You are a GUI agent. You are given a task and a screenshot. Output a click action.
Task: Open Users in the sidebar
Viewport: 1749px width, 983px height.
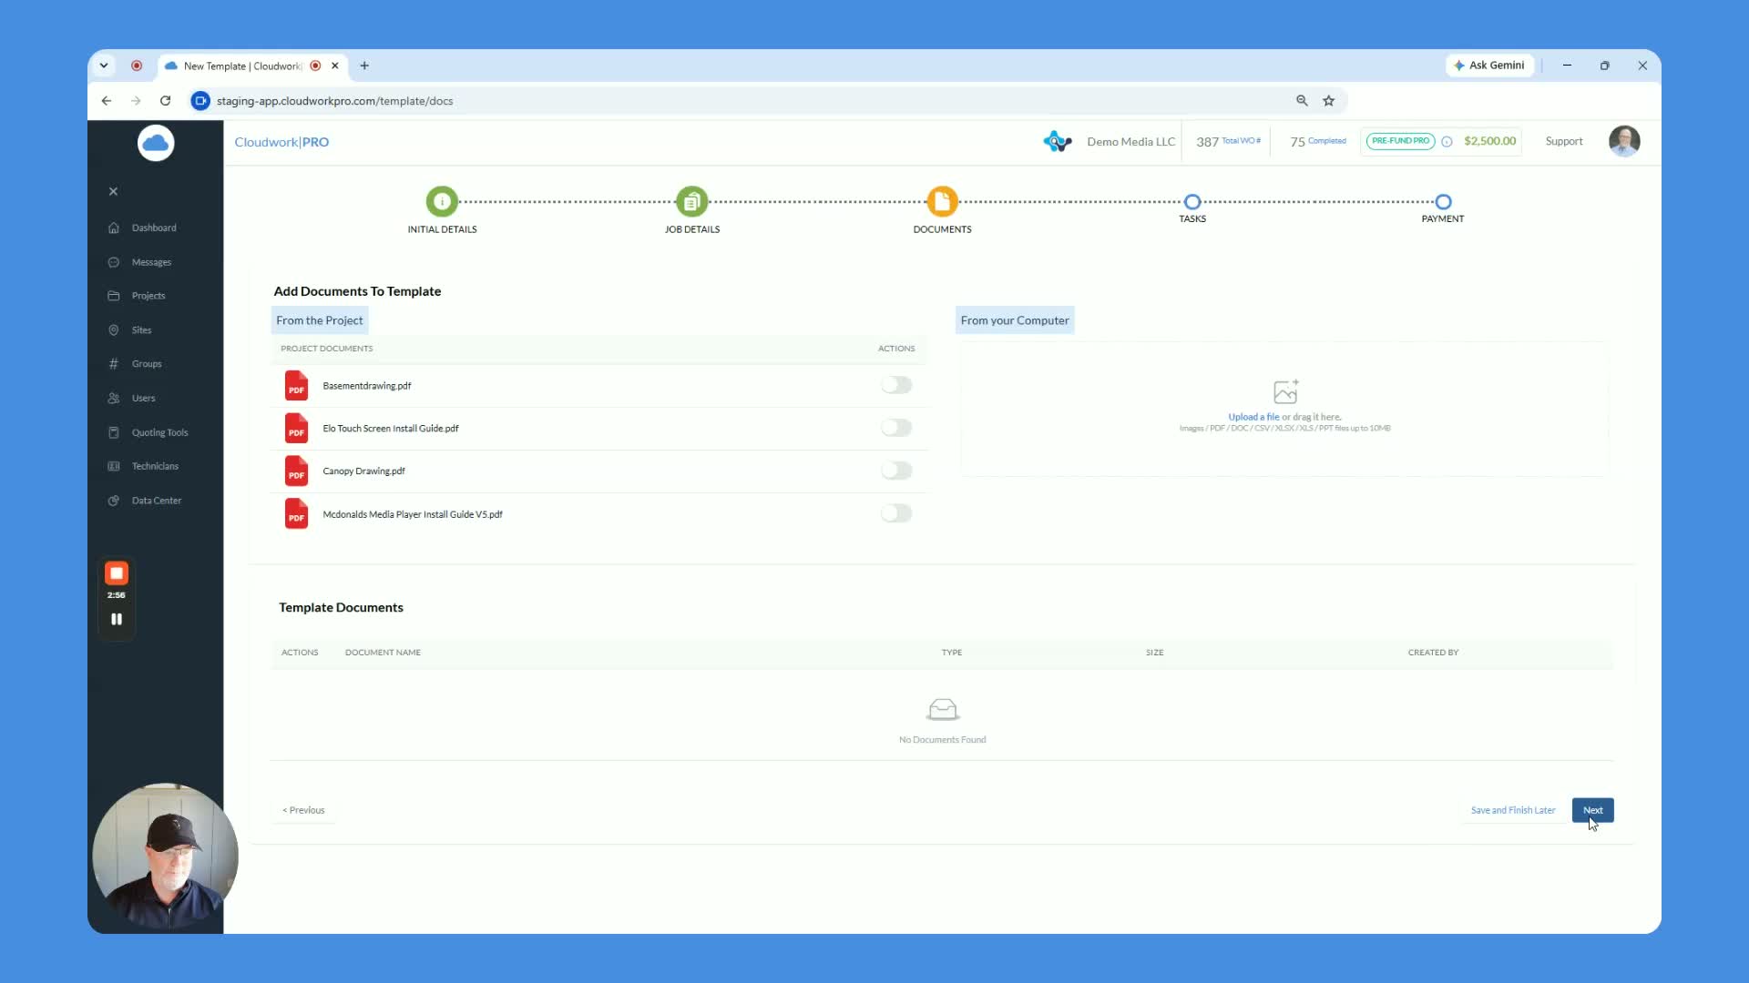[143, 399]
